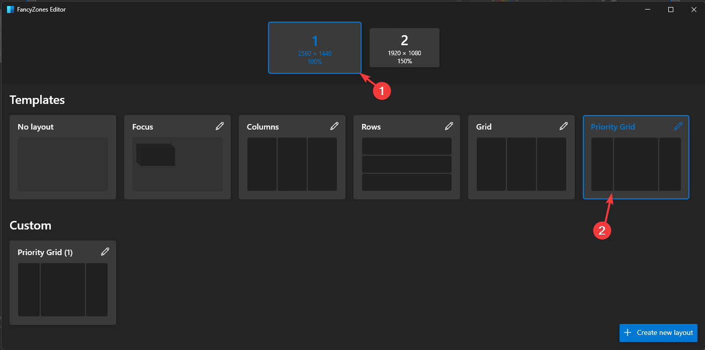Create a new layout
705x350 pixels.
point(658,332)
